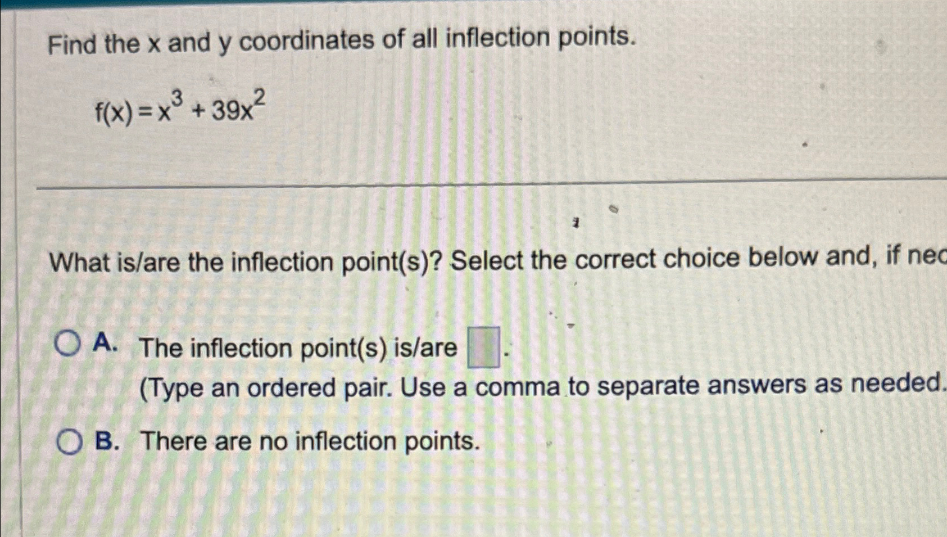This screenshot has height=537, width=947.
Task: Click the label 'B.' next to second choice
Action: pyautogui.click(x=106, y=441)
